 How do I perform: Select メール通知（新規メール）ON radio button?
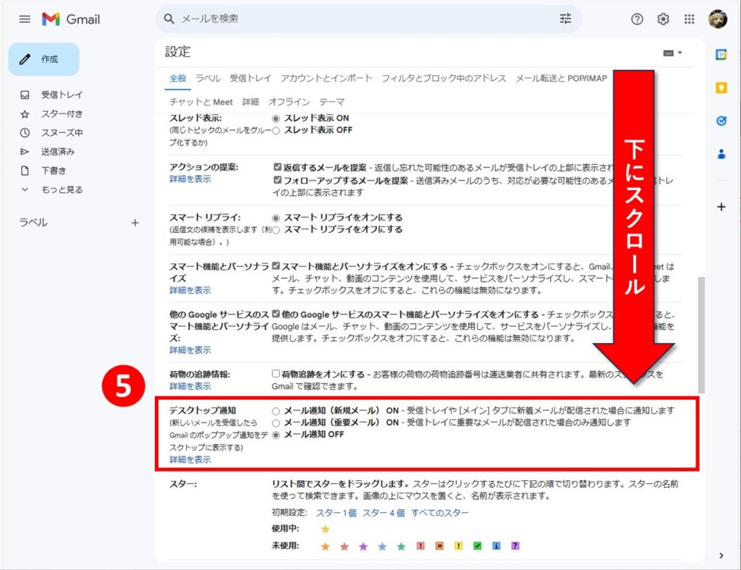click(276, 411)
